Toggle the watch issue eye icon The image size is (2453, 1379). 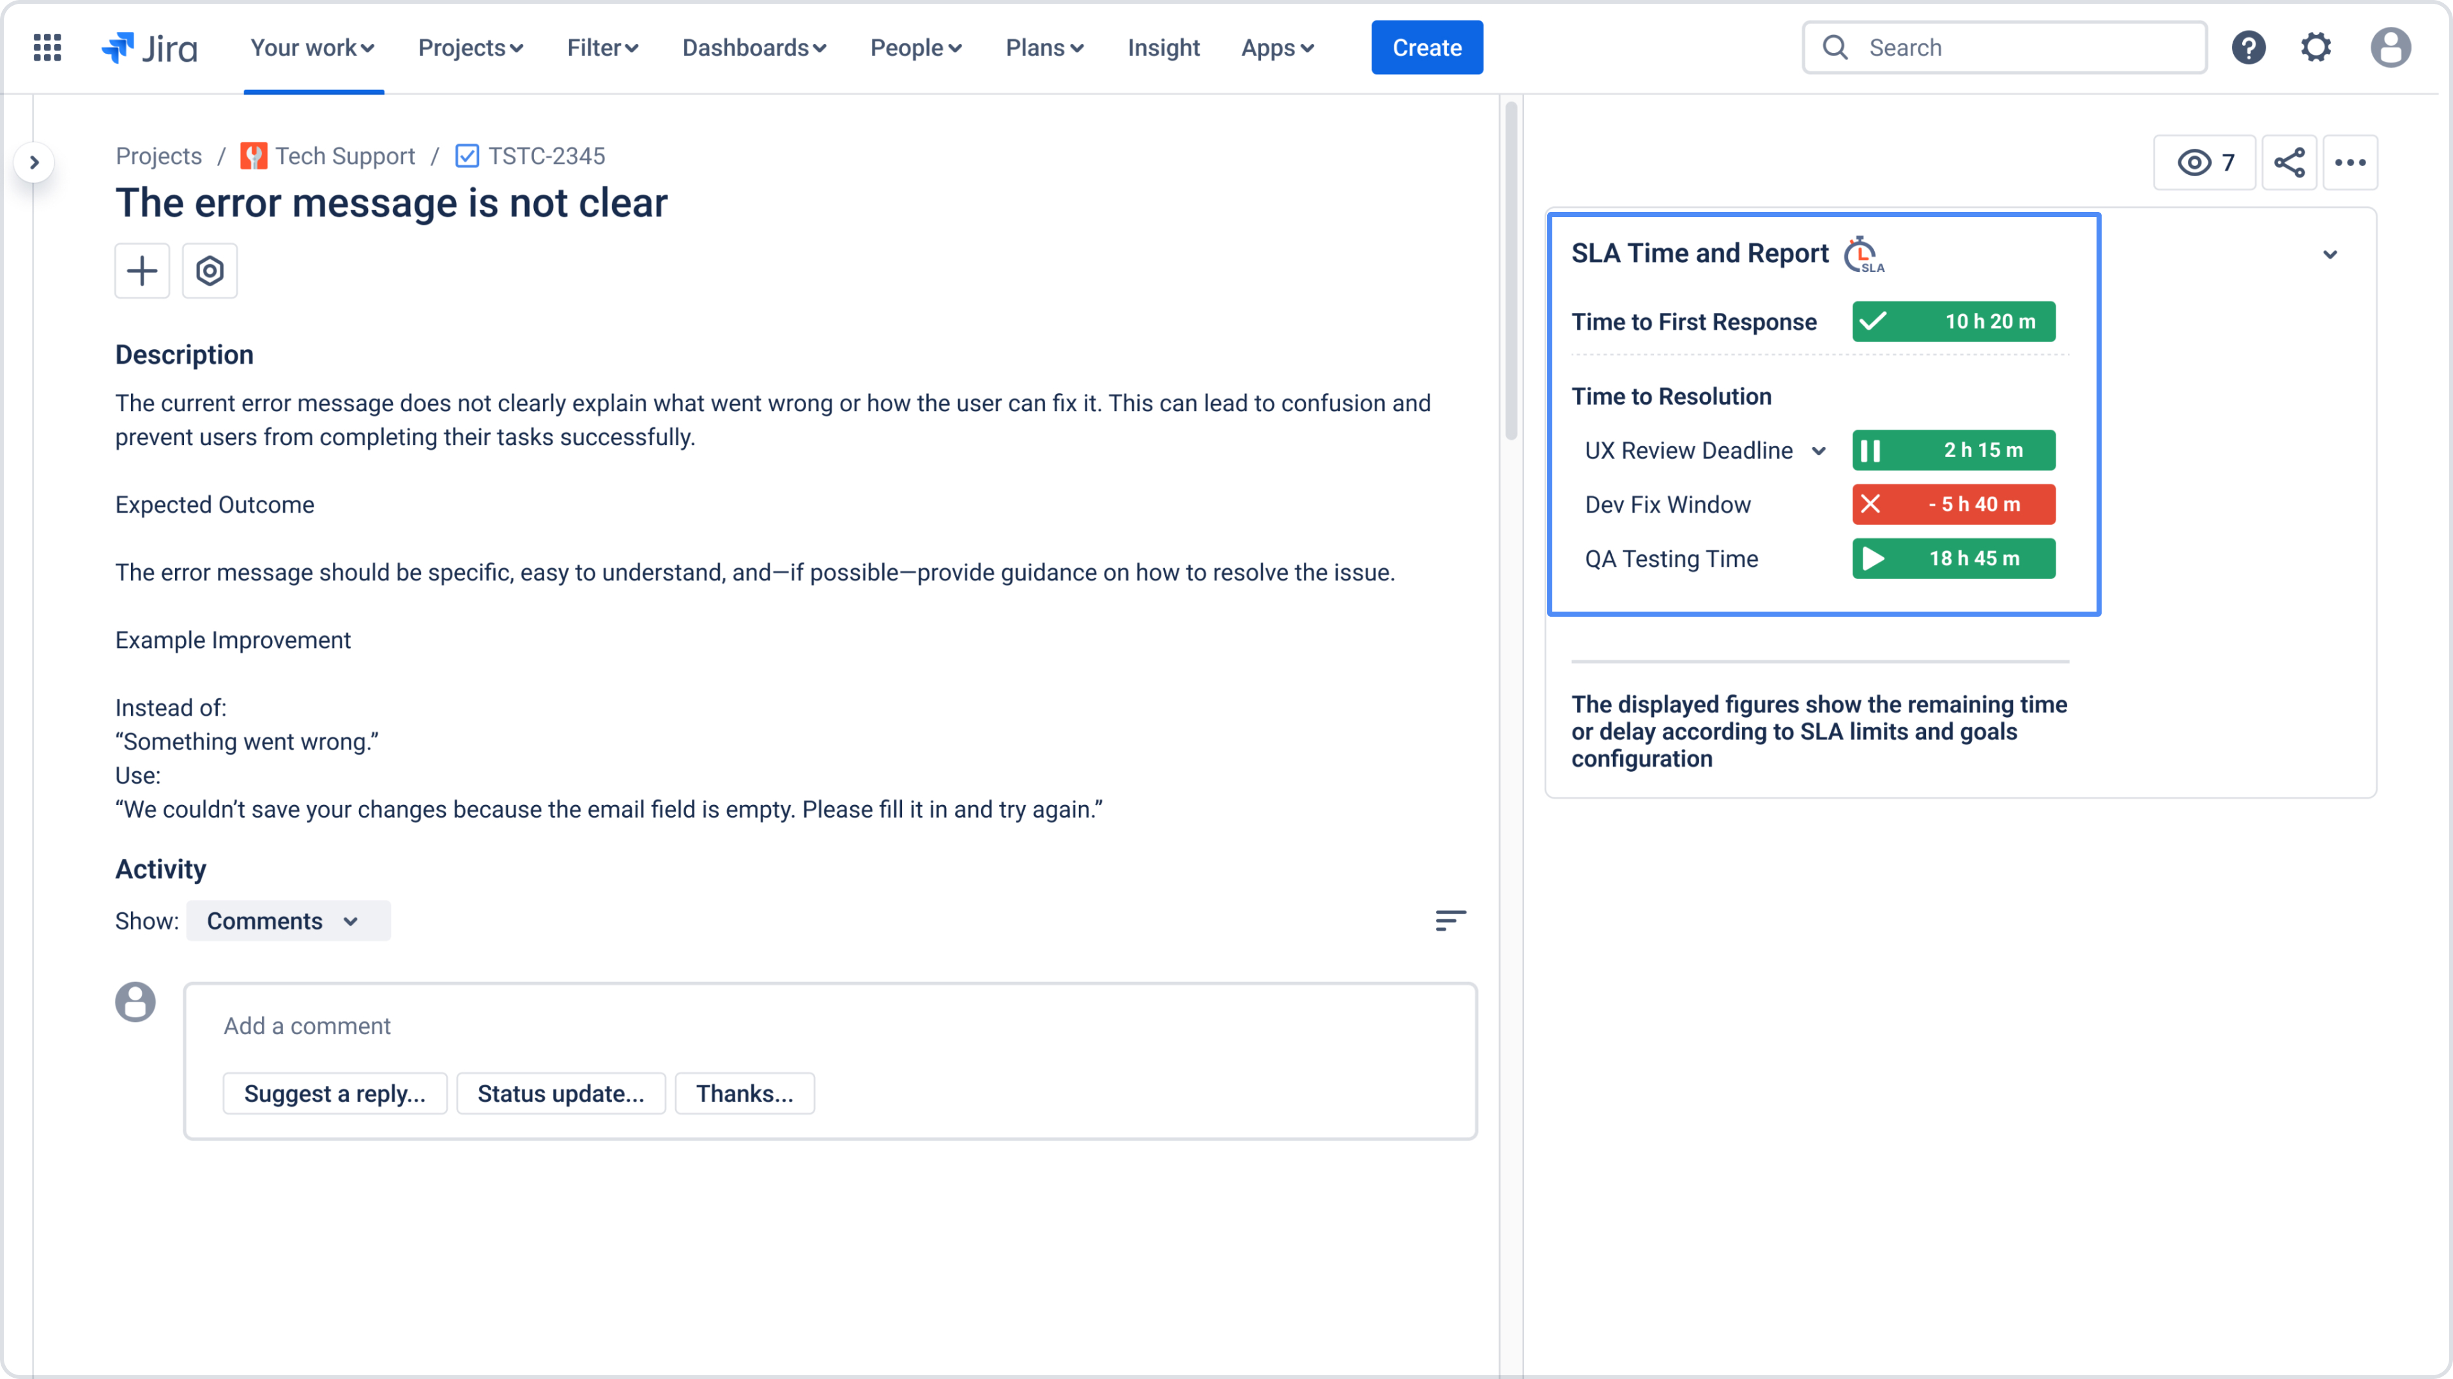[x=2205, y=163]
